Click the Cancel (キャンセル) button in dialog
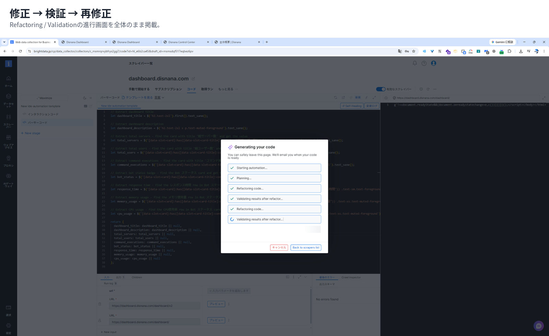This screenshot has height=336, width=549. 279,248
